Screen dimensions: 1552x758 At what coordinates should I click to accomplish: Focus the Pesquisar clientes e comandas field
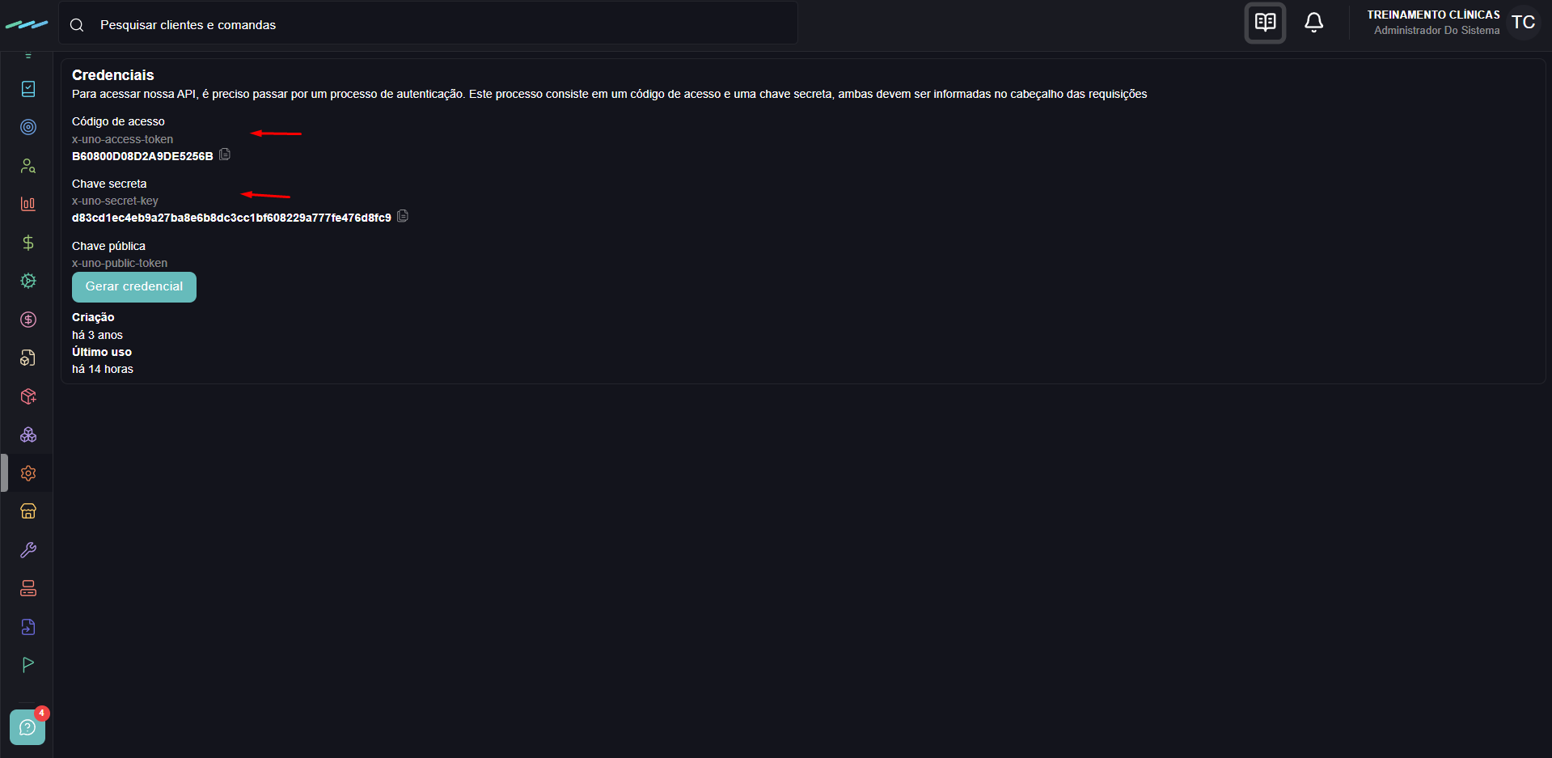pos(429,25)
